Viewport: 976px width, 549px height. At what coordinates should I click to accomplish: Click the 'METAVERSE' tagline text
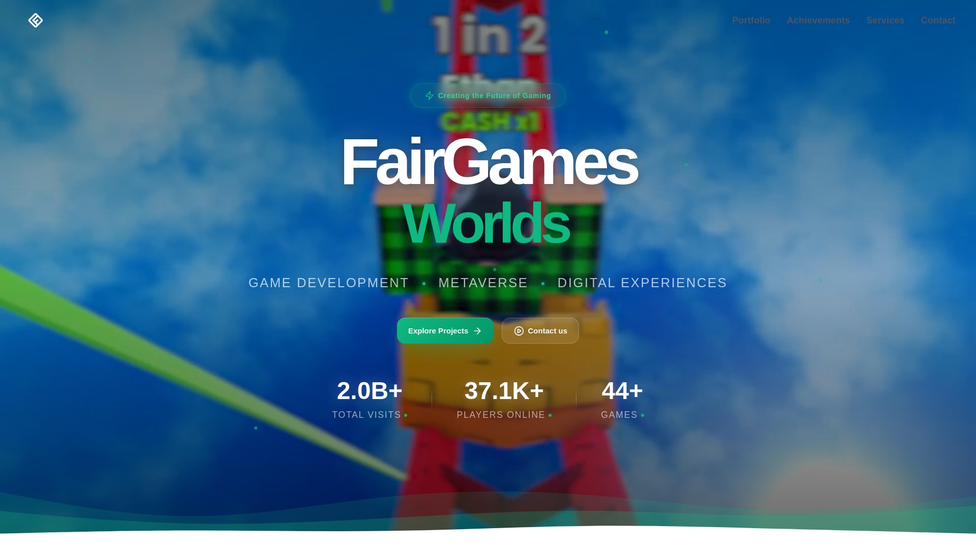coord(483,283)
